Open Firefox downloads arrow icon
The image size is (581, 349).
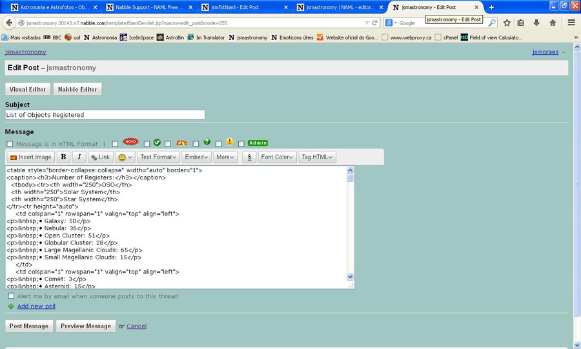536,23
